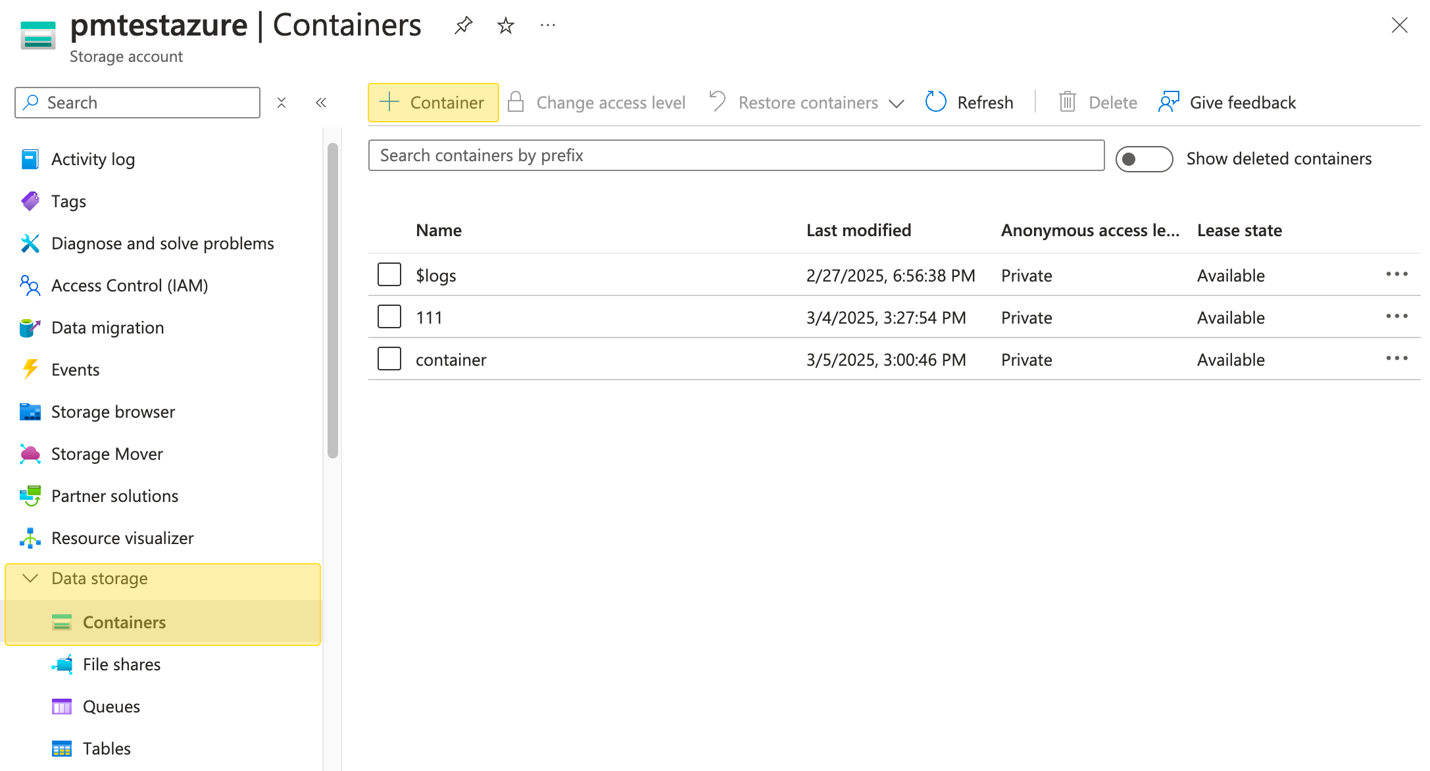Go to Access Control (IAM)

tap(129, 286)
